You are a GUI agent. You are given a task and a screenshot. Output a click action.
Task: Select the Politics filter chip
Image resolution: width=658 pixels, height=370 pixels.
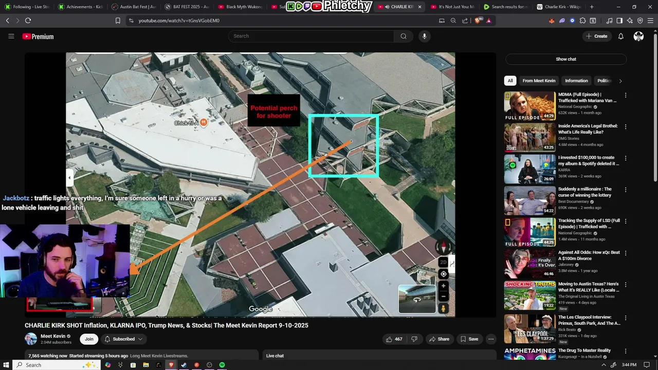[604, 81]
